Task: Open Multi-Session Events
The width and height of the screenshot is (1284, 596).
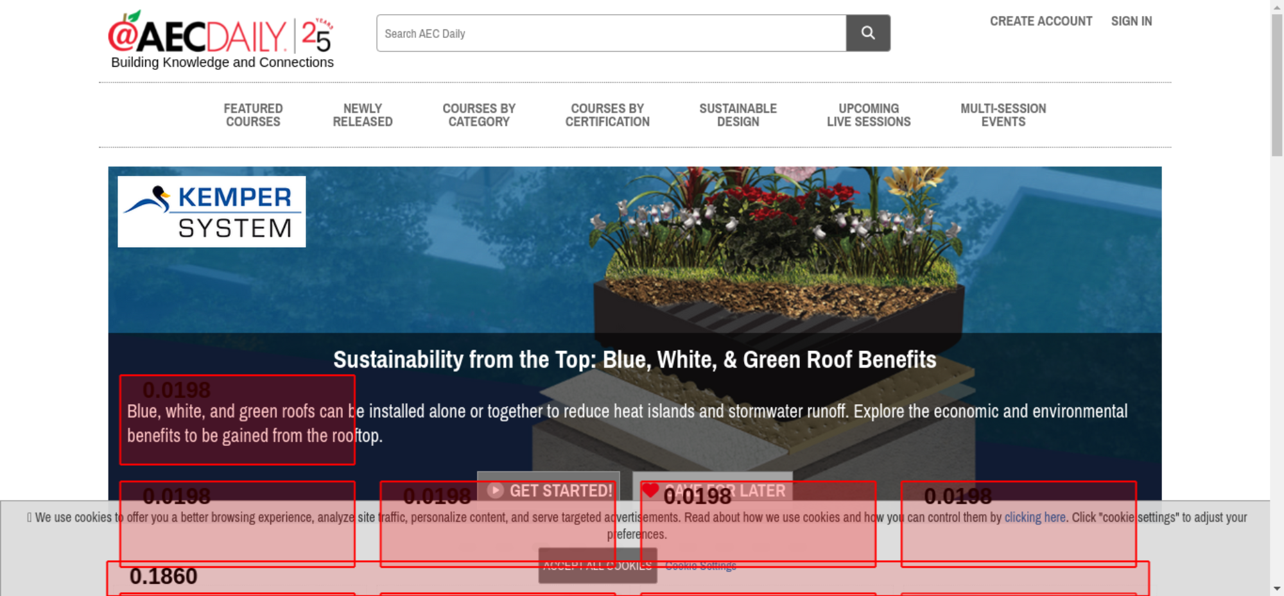Action: coord(1003,115)
